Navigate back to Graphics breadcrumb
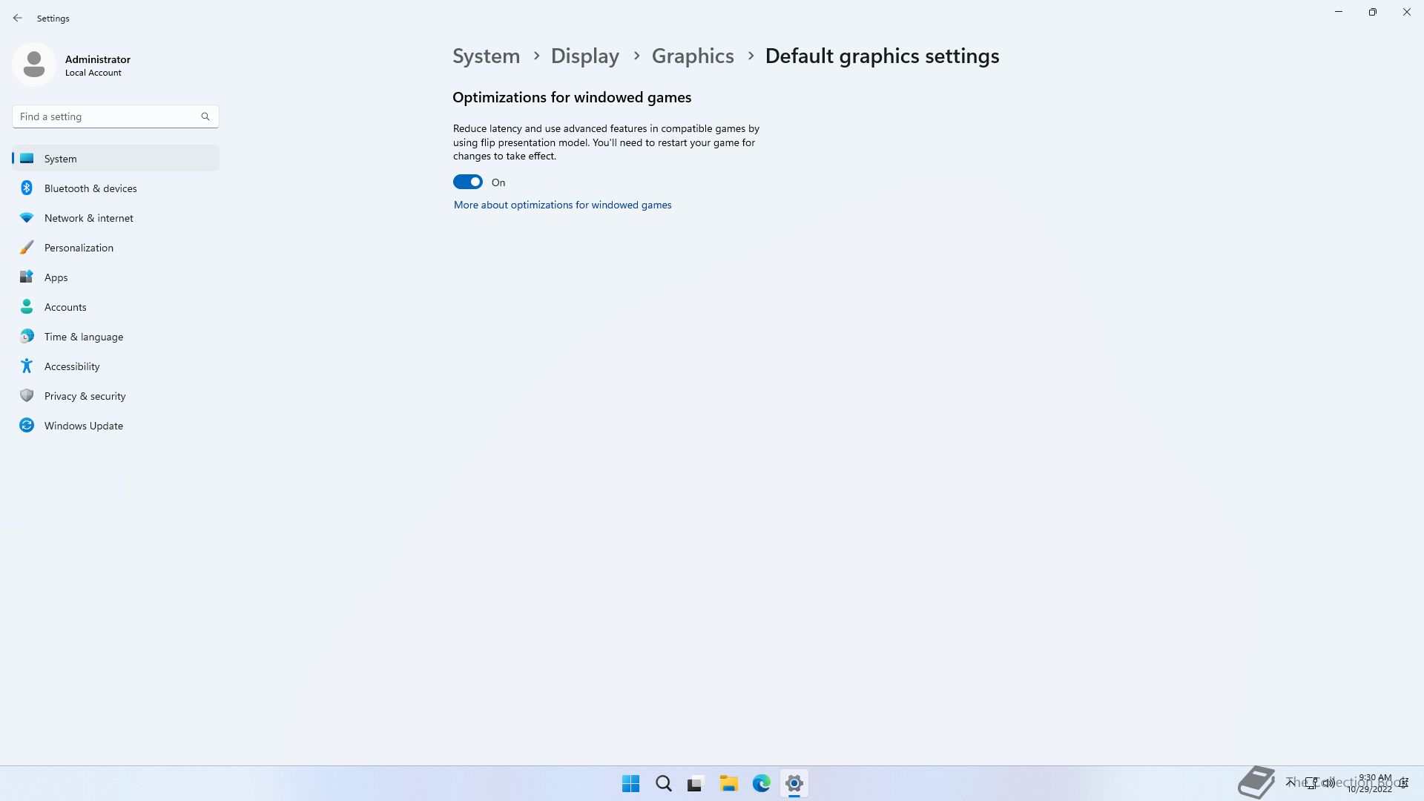 coord(692,56)
